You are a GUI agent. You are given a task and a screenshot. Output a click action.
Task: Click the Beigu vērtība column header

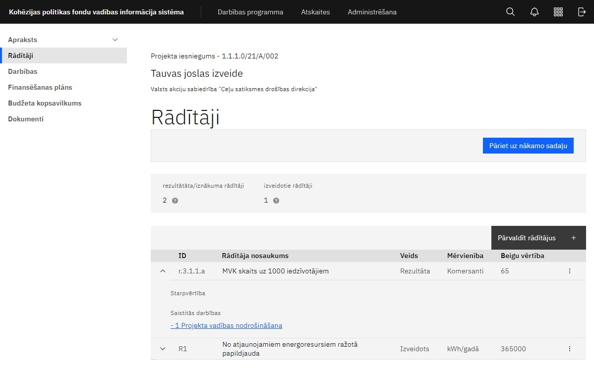click(523, 256)
